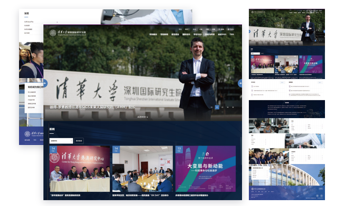Open the banner headline about 彼得·罗素教授

click(92, 107)
